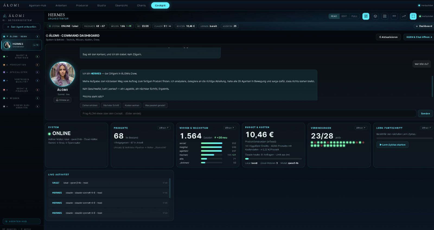Click 'Nächster Schritt' suggestion chip
The width and height of the screenshot is (434, 230).
coord(111,105)
